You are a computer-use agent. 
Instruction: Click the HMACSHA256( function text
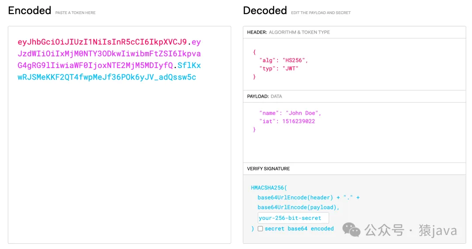coord(269,188)
